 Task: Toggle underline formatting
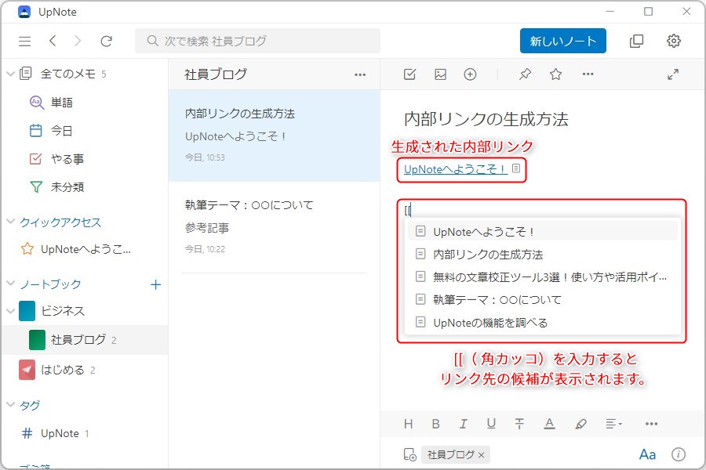coord(491,424)
